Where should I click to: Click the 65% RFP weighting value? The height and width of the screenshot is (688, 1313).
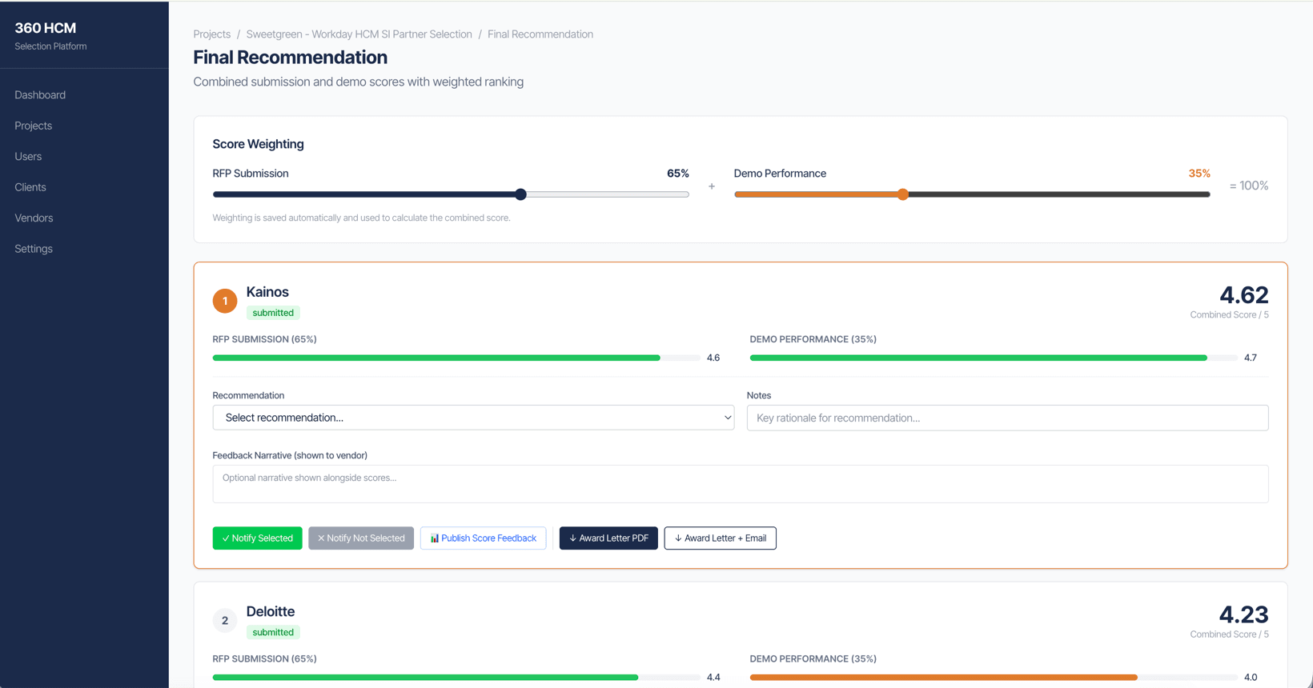(x=677, y=174)
